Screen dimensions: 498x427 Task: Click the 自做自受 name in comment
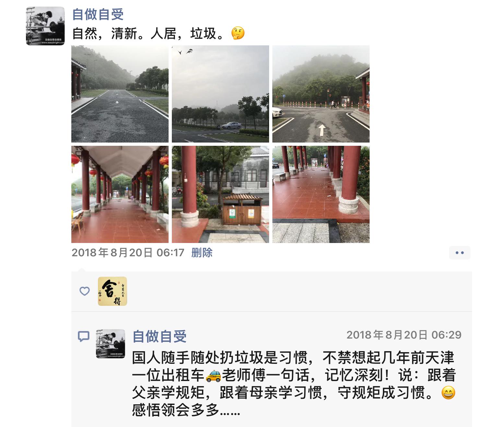click(160, 336)
